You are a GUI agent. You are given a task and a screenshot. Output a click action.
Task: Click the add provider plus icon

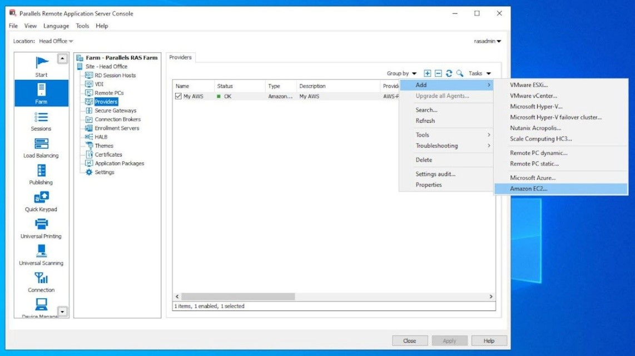(426, 73)
